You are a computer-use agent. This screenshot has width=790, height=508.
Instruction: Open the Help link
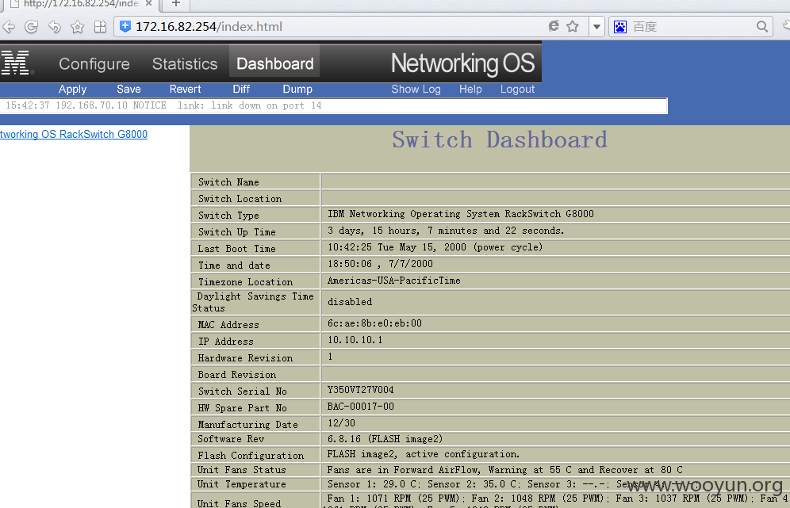click(x=470, y=89)
